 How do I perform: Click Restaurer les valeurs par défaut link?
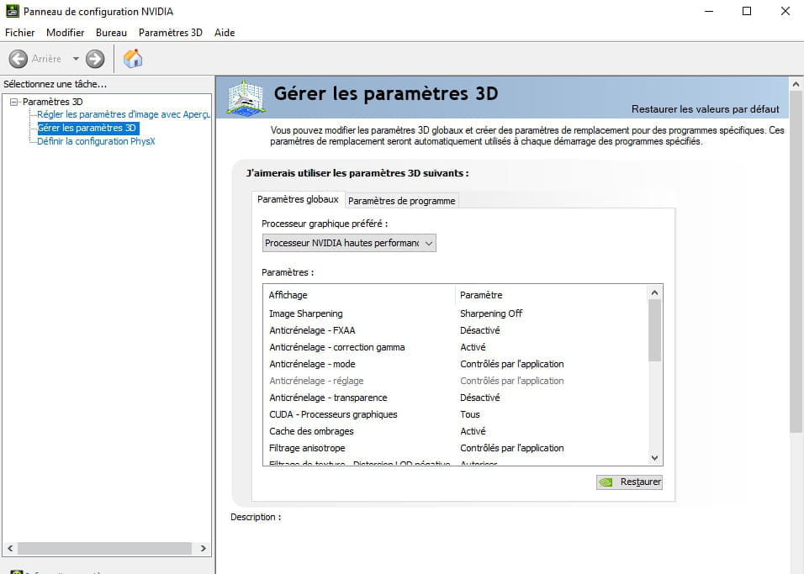pos(705,109)
